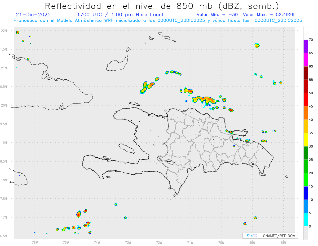Click the '1700 UTC / 1:00 pm Hora Local' time label

pyautogui.click(x=120, y=15)
